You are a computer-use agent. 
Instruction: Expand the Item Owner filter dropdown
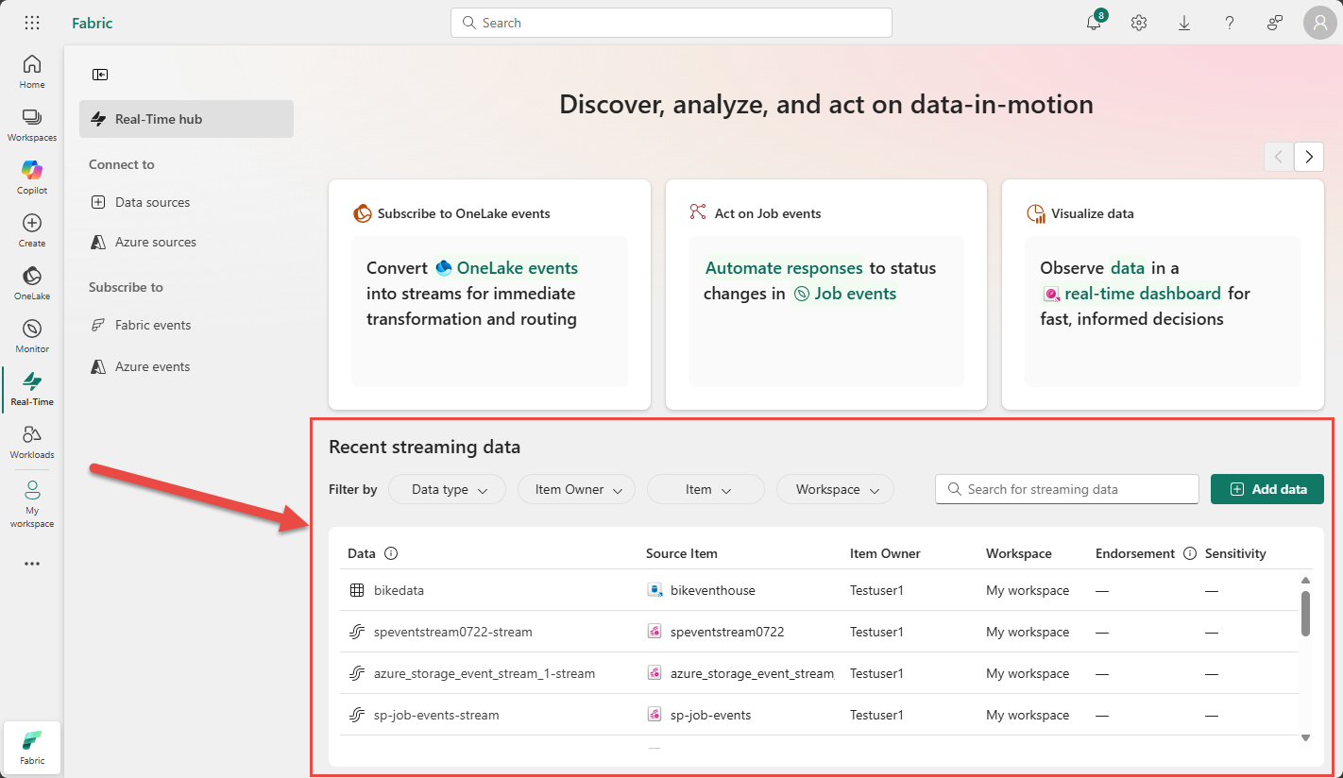[x=576, y=489]
